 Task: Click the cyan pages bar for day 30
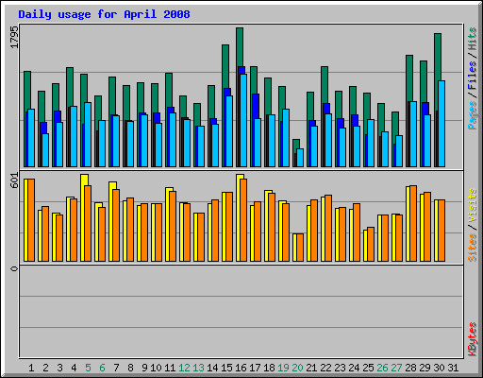pos(441,124)
